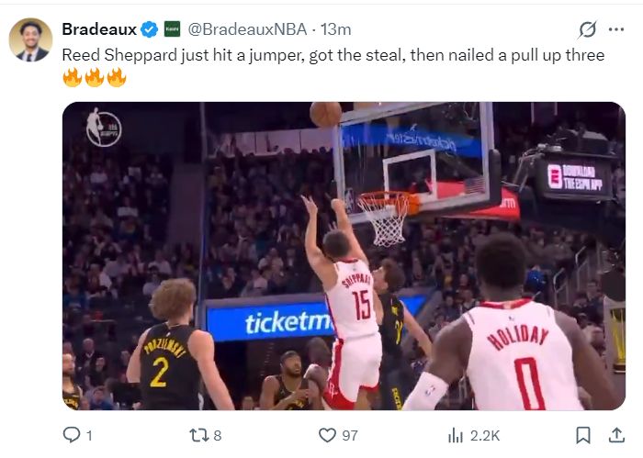Bookmark this post
The height and width of the screenshot is (458, 643).
(582, 435)
